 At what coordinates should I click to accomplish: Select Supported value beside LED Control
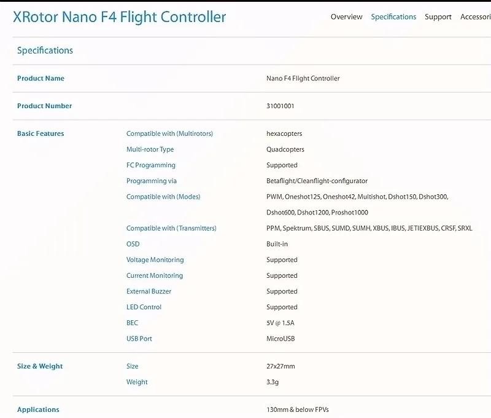[282, 307]
